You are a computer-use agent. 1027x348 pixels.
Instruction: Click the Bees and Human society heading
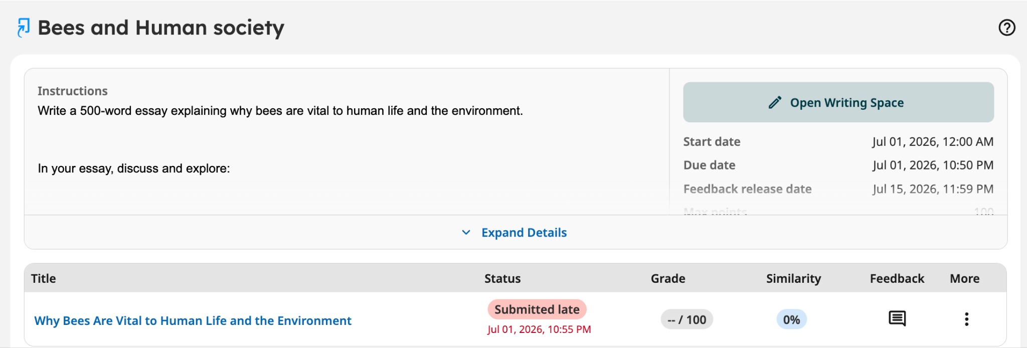(x=161, y=28)
